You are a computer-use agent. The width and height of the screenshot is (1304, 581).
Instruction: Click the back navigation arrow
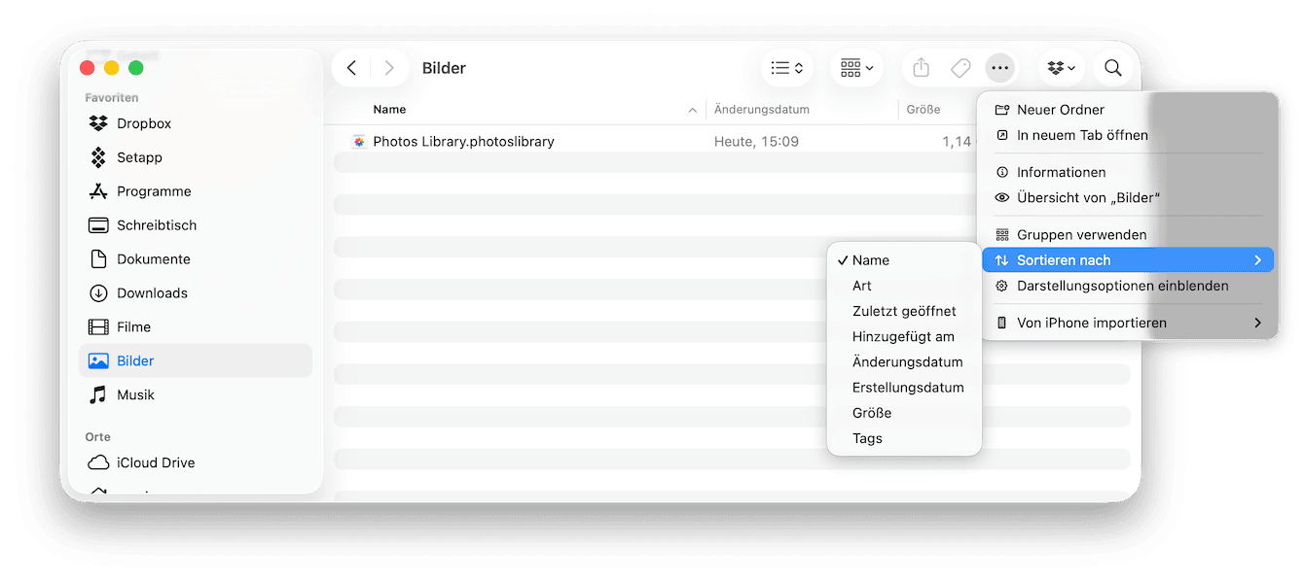[351, 68]
